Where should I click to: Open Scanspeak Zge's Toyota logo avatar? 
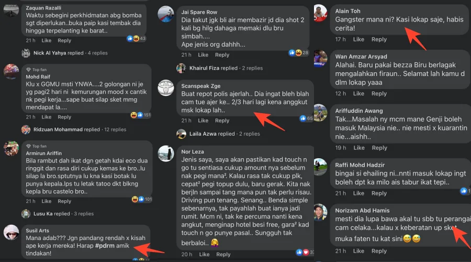[x=166, y=88]
